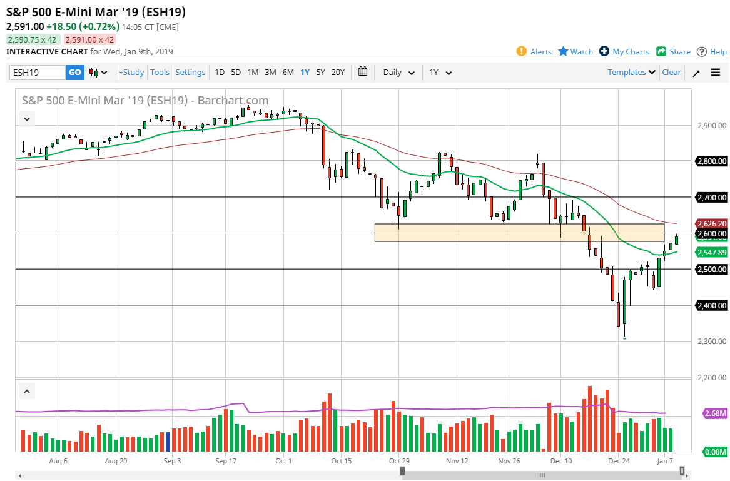The width and height of the screenshot is (730, 481).
Task: Open the Daily frequency dropdown
Action: [398, 72]
